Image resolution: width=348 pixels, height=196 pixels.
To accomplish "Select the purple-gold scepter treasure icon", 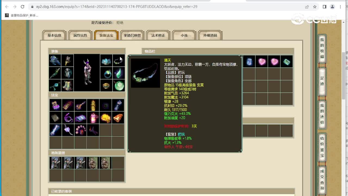I will click(80, 105).
